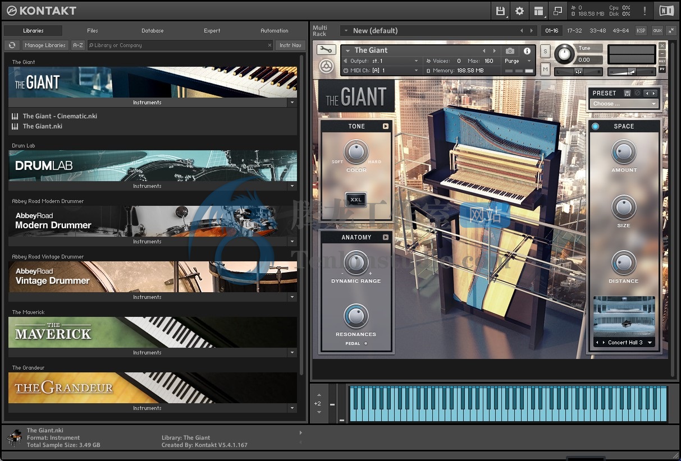Open Modern Drummer Instruments dropdown arrow
Image resolution: width=681 pixels, height=461 pixels.
(292, 242)
